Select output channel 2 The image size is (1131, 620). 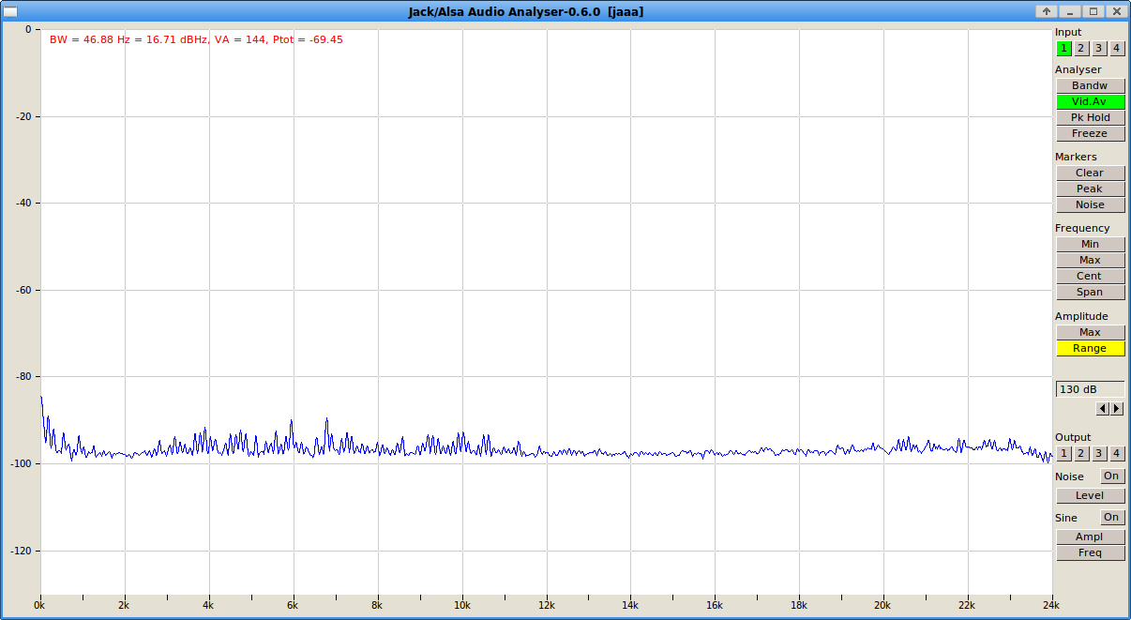tap(1080, 454)
